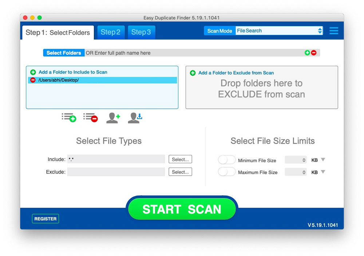Click the Include file types field

(x=116, y=159)
